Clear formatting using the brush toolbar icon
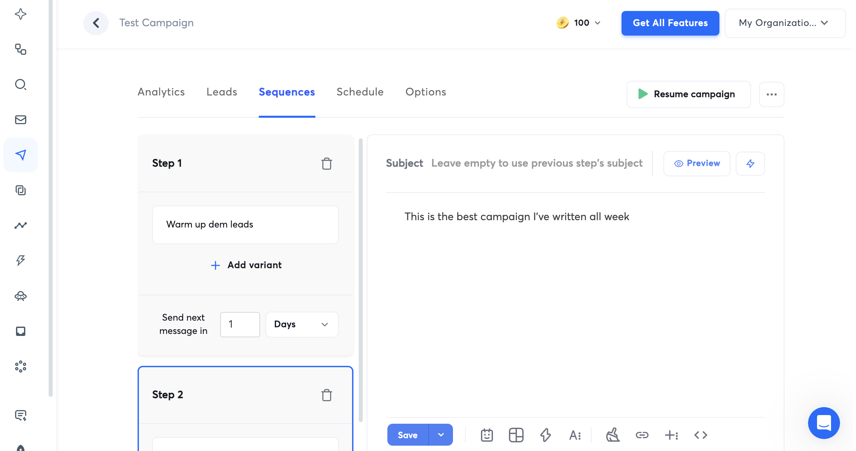This screenshot has height=451, width=856. click(613, 435)
